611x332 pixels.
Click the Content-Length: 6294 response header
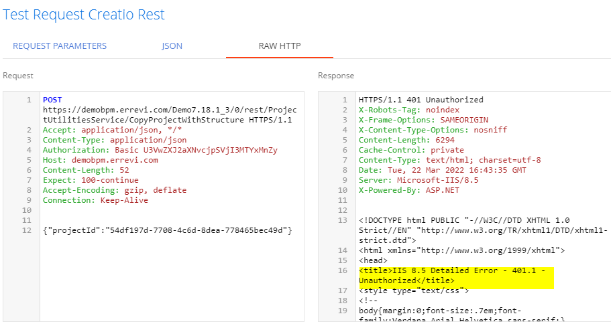tap(406, 140)
